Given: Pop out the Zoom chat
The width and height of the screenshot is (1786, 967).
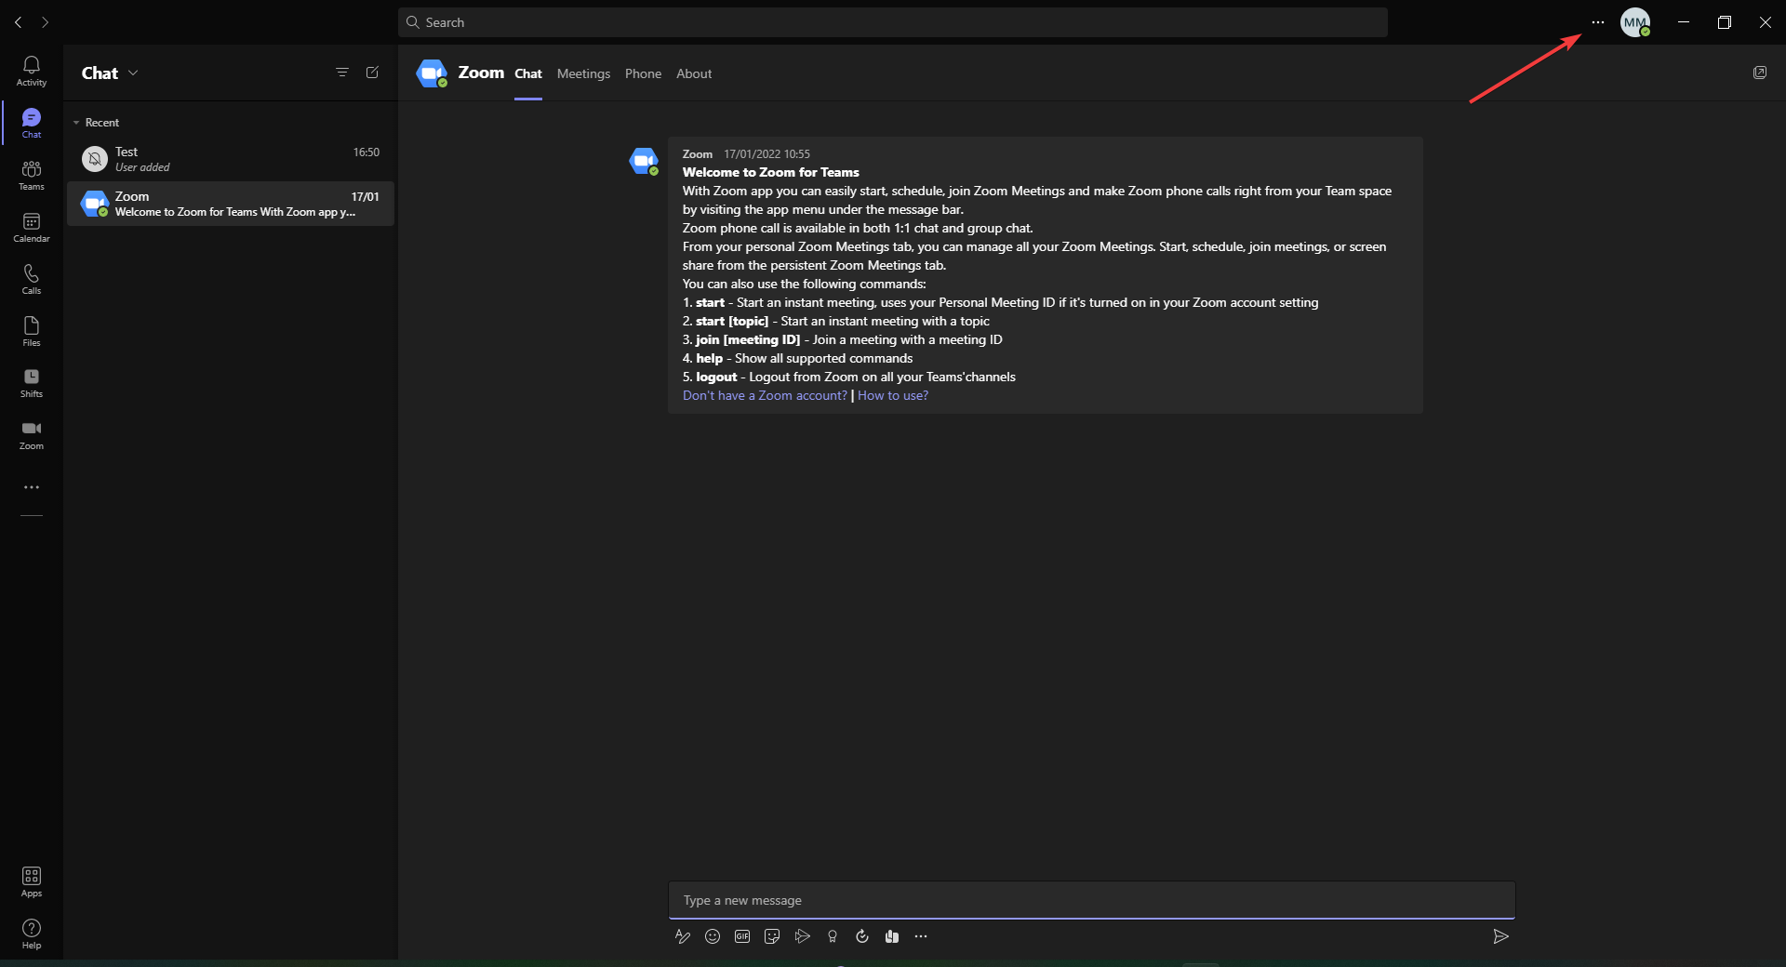Looking at the screenshot, I should (1760, 73).
